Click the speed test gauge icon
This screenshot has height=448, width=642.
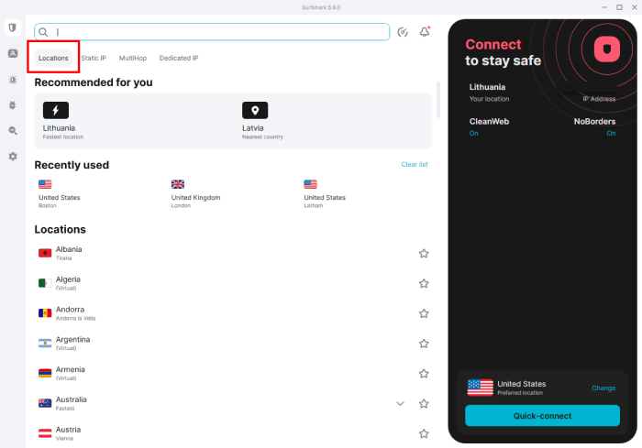coord(403,32)
